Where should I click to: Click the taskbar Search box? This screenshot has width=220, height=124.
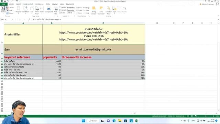[93, 121]
